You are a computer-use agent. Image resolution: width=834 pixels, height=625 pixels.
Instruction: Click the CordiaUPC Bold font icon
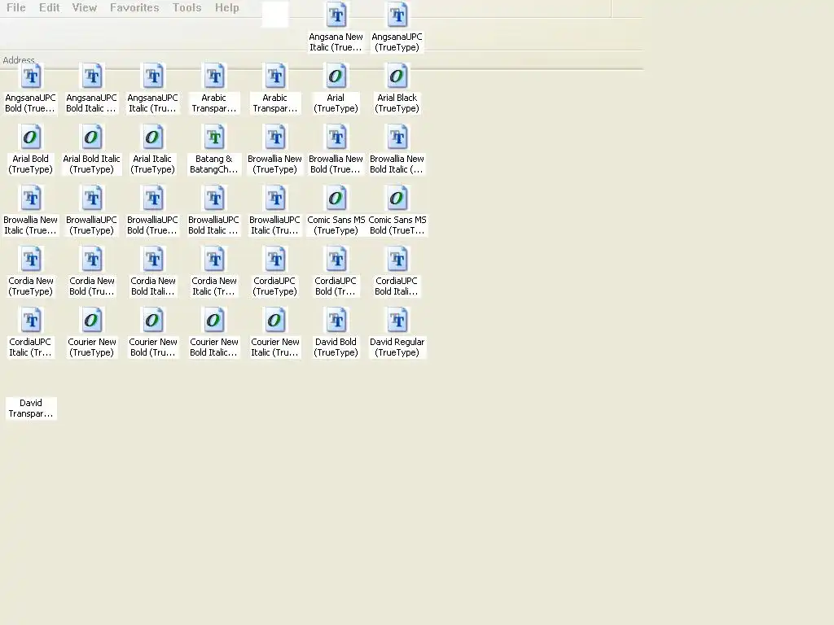pyautogui.click(x=336, y=260)
